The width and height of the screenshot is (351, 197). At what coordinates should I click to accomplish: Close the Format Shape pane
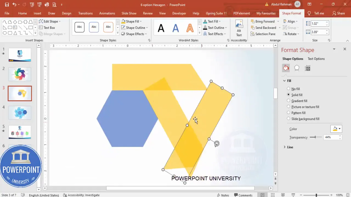click(345, 49)
